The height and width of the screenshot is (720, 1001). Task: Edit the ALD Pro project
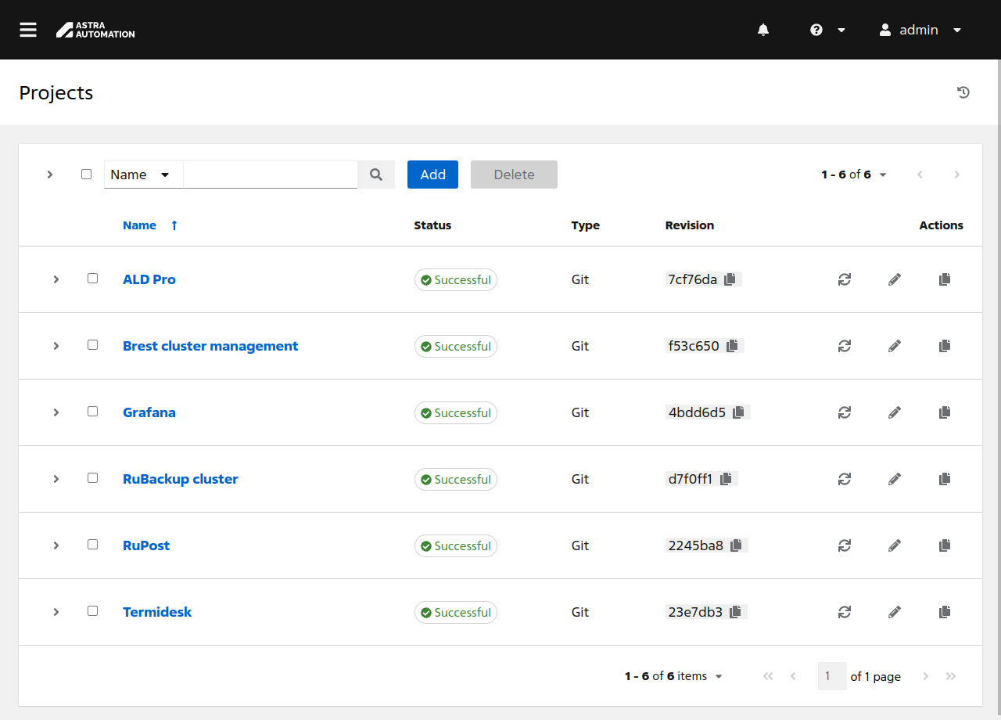pos(895,279)
